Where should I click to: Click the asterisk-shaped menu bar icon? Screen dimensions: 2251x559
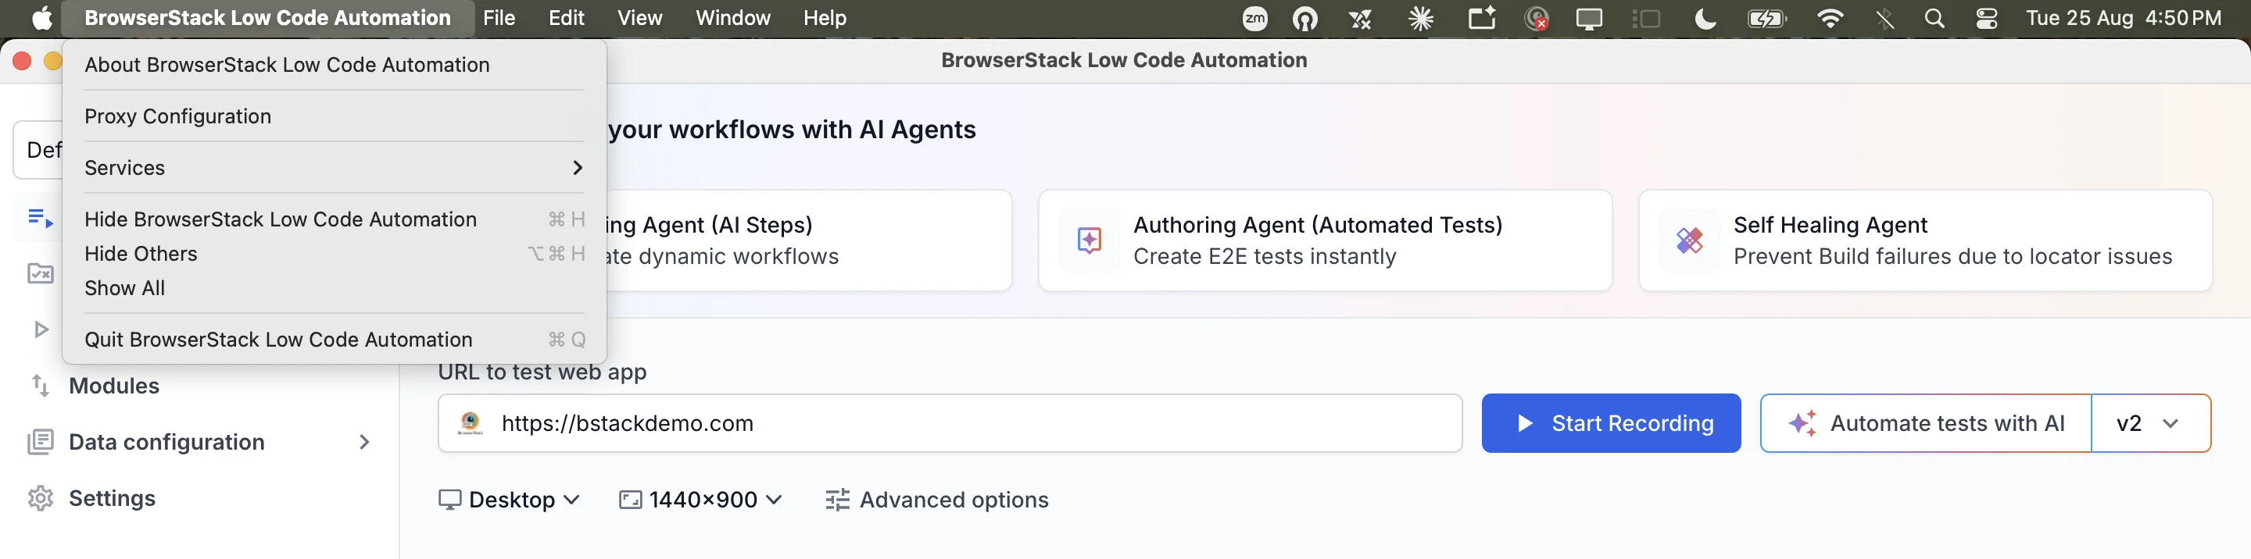(x=1421, y=18)
